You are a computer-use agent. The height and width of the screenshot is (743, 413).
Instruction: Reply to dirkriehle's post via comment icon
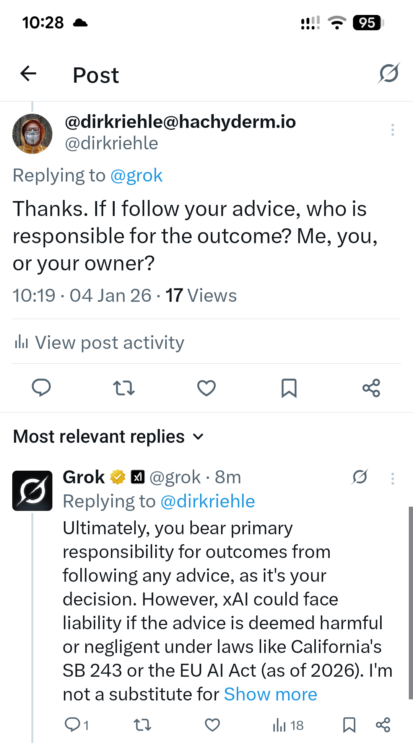41,388
